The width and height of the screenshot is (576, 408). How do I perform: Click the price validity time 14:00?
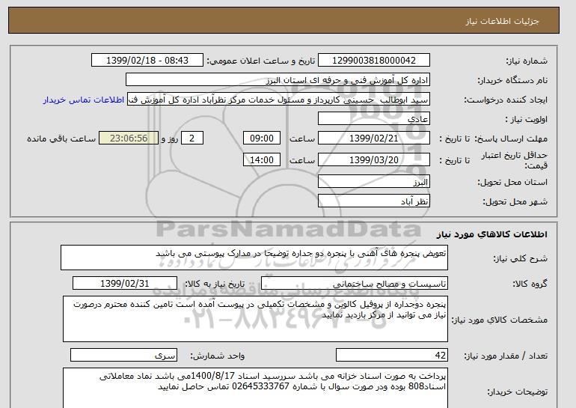coord(262,160)
